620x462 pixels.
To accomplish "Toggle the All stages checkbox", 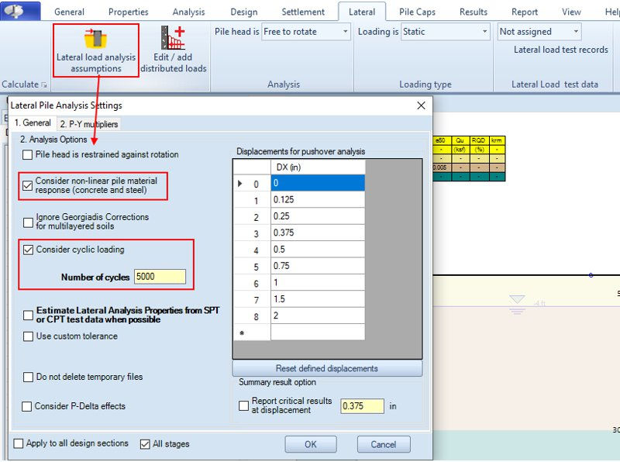I will [x=145, y=444].
